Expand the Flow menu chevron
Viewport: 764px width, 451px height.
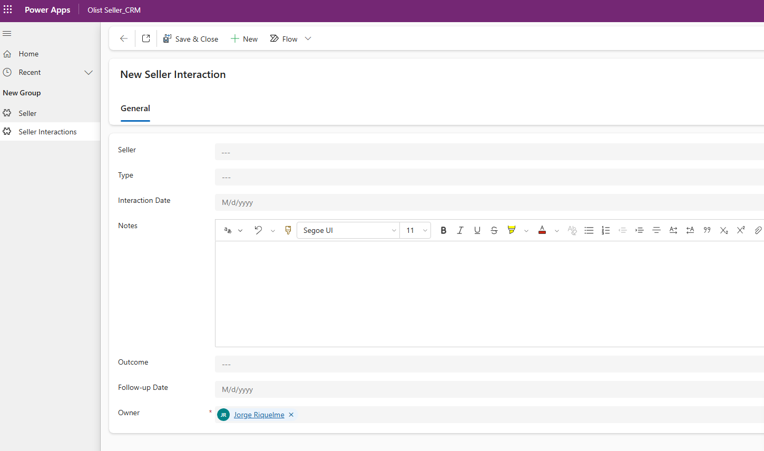click(x=308, y=38)
